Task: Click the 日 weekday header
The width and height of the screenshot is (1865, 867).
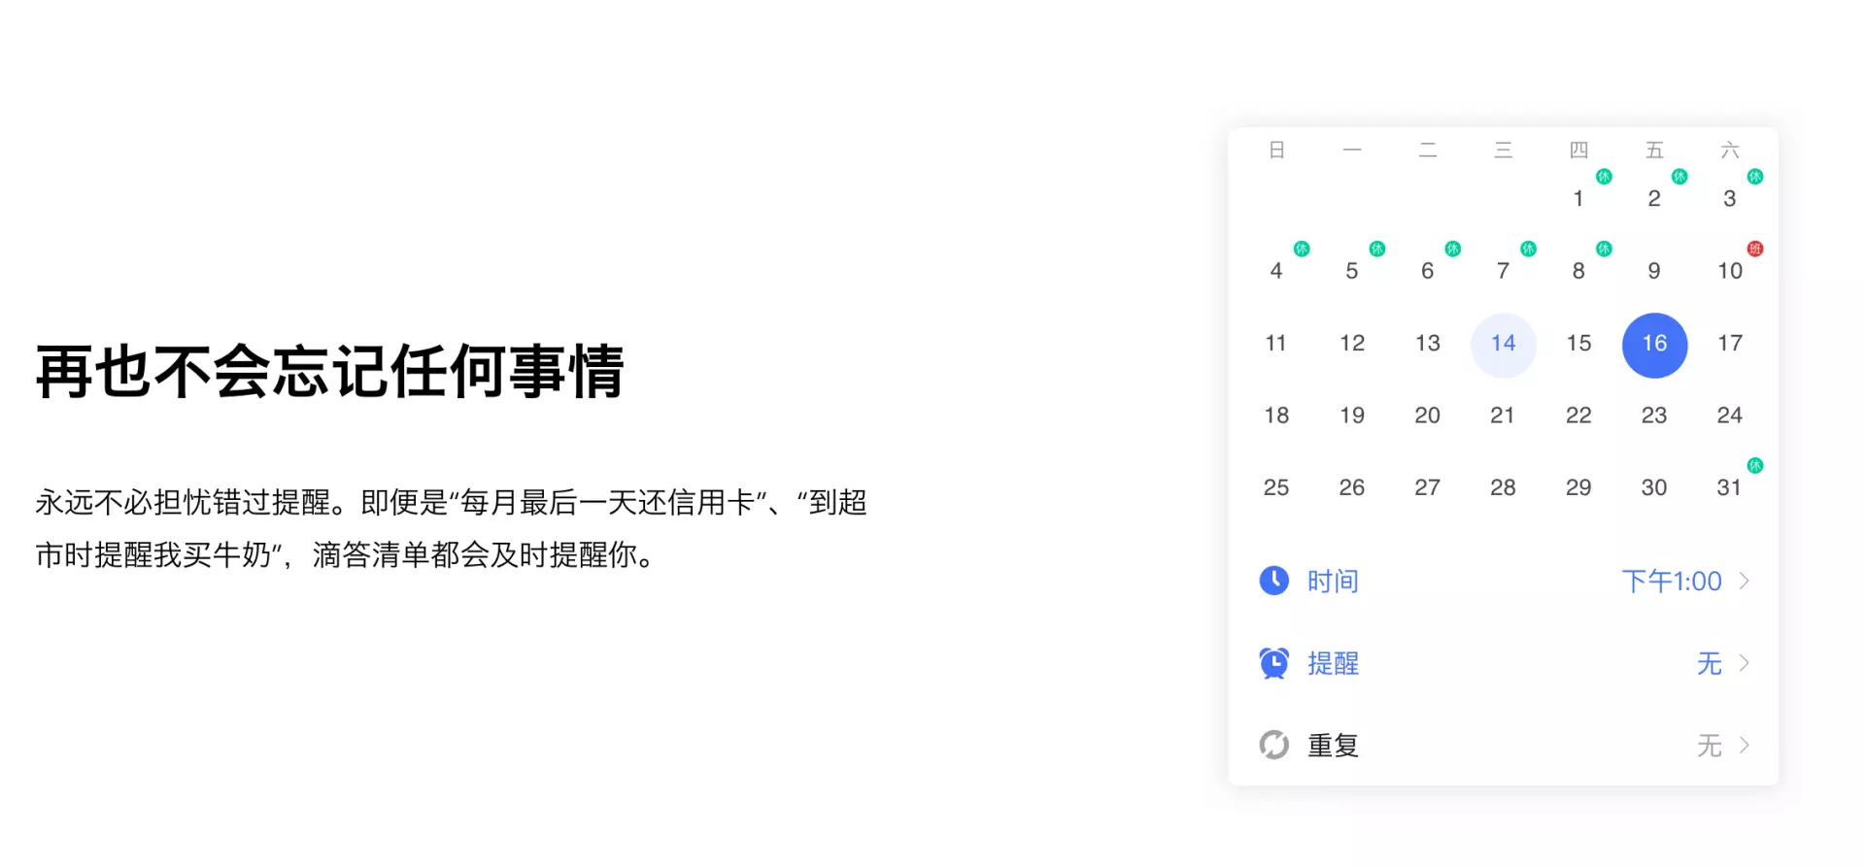Action: (1276, 150)
